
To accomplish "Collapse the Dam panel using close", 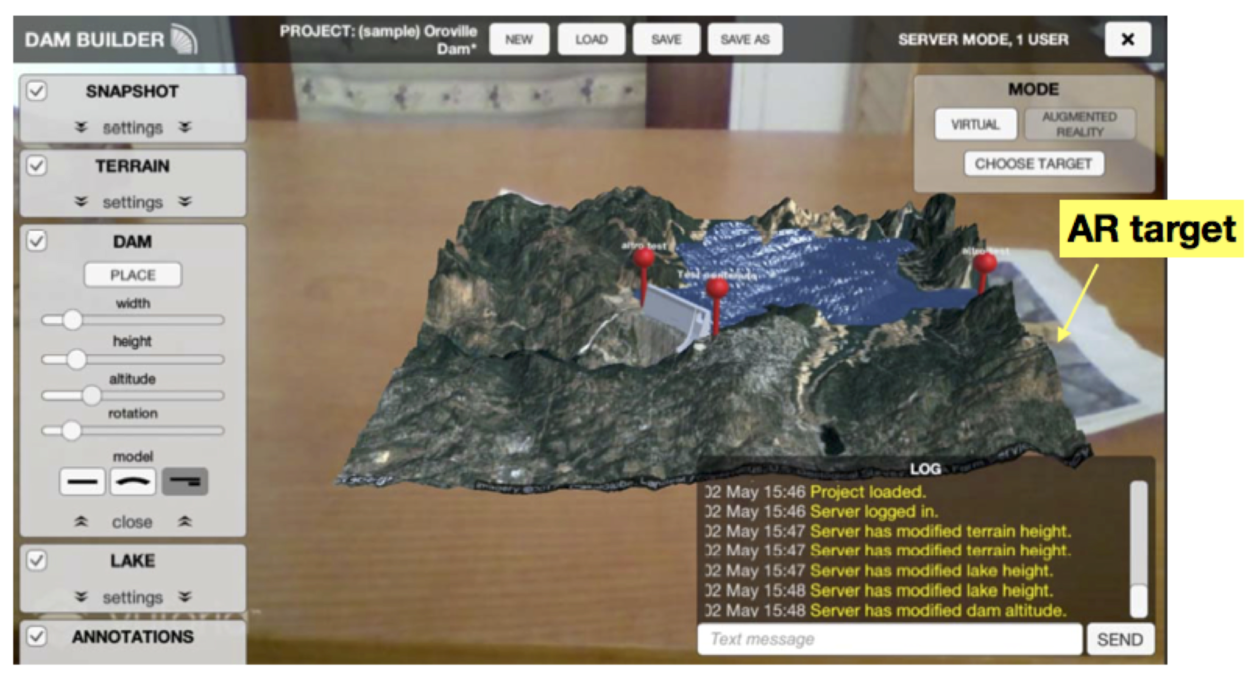I will pos(133,522).
